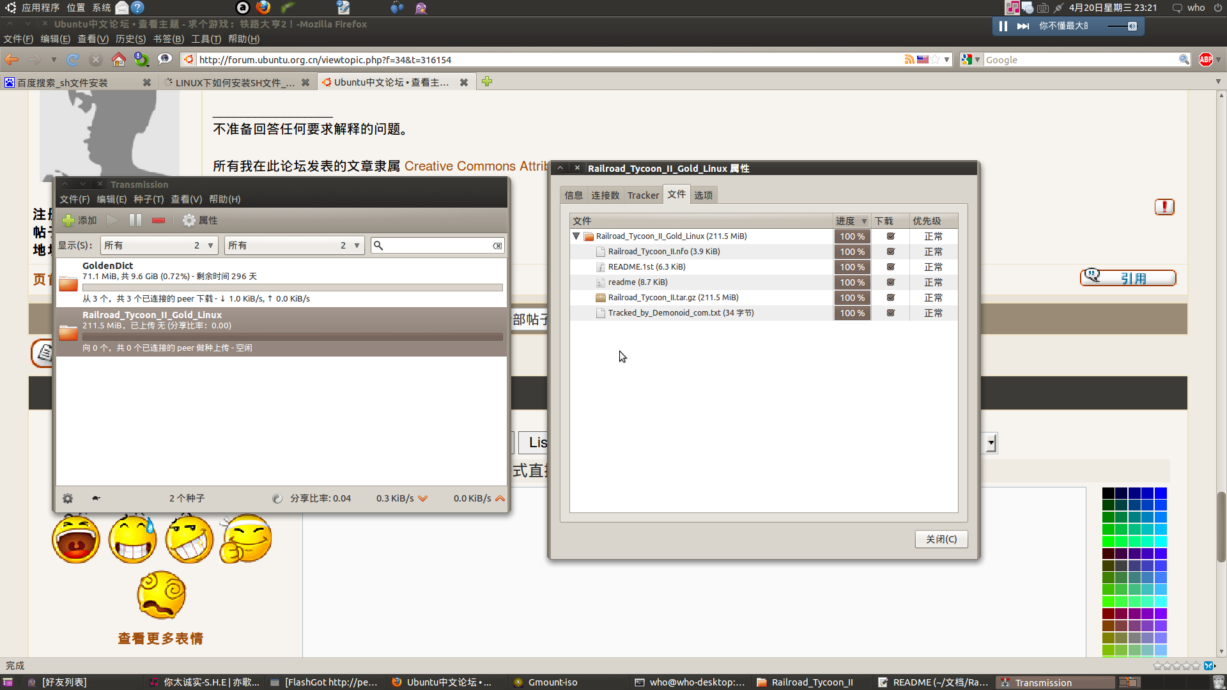
Task: Launch Firefox from the top panel
Action: pyautogui.click(x=263, y=8)
